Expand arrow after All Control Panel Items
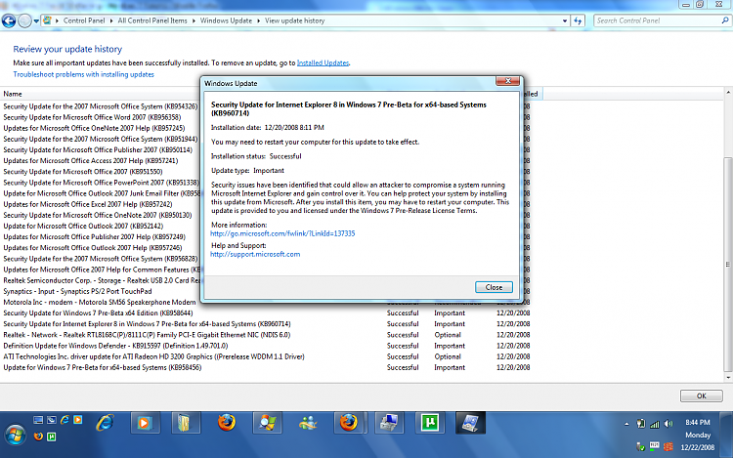Screen dimensions: 733x458 pos(194,21)
